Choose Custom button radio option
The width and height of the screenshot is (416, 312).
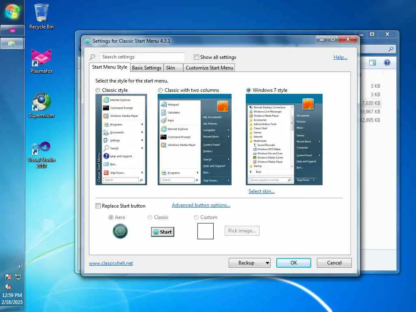[196, 217]
